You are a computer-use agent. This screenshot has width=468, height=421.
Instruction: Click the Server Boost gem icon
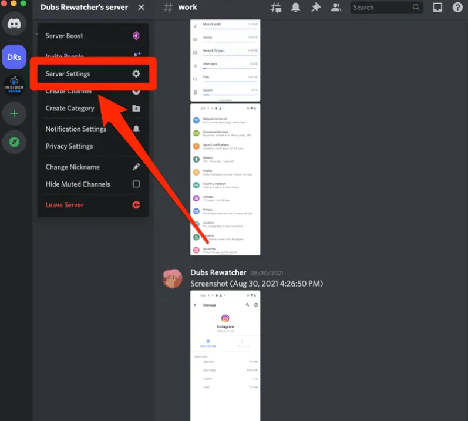136,36
